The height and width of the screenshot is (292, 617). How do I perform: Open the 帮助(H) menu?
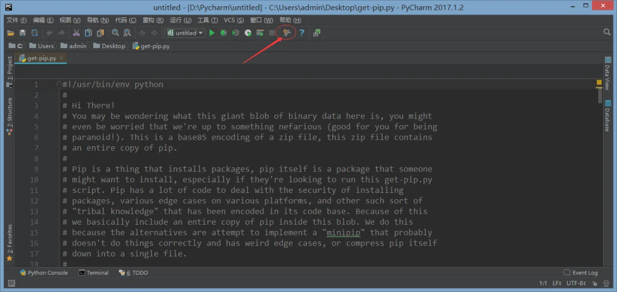(x=290, y=20)
